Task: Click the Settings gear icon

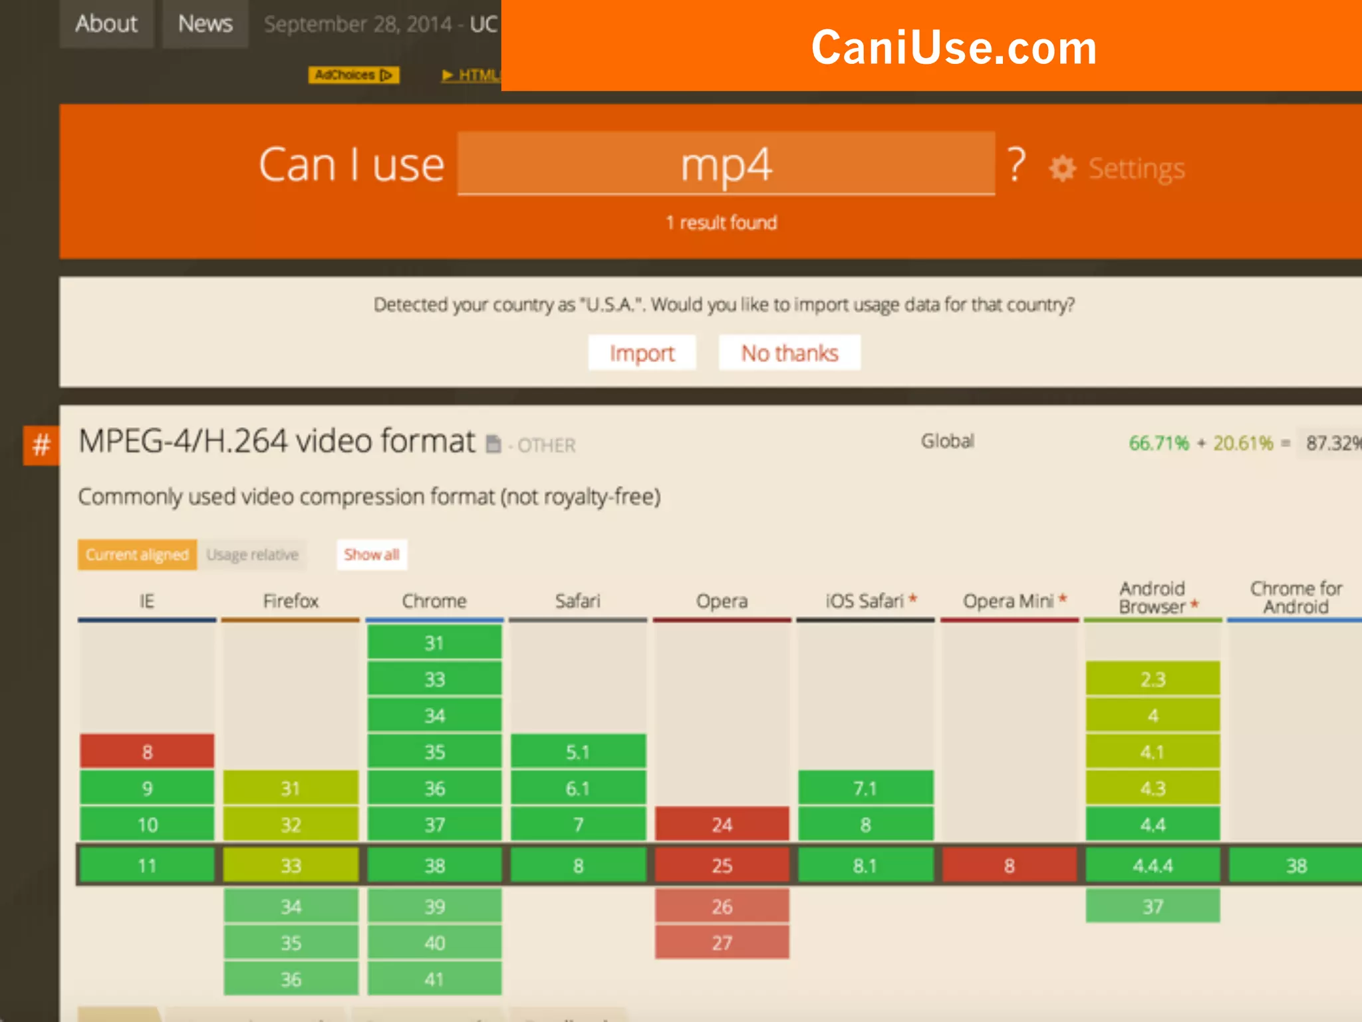Action: click(x=1062, y=168)
